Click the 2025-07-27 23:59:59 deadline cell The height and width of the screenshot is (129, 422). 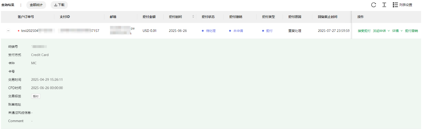334,31
